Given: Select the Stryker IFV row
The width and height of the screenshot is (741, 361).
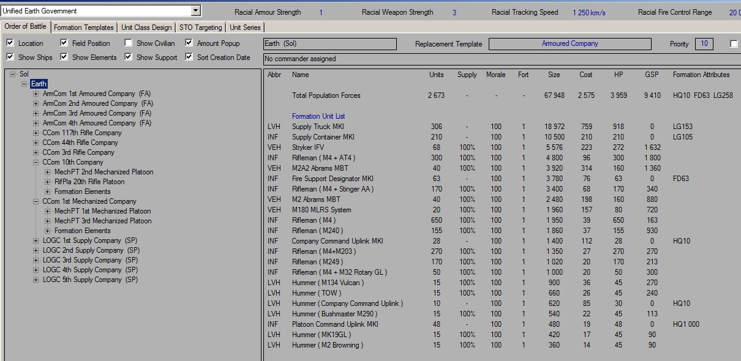Looking at the screenshot, I should [502, 147].
